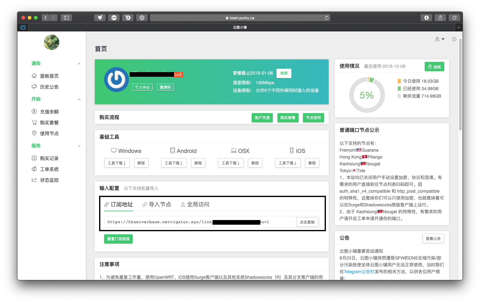Switch to the 全局访问 tab

[195, 204]
